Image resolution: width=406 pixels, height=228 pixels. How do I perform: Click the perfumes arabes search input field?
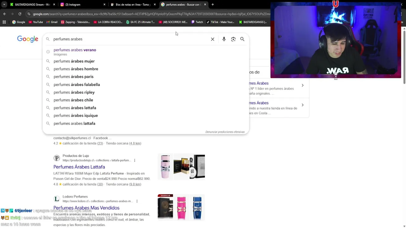click(130, 39)
